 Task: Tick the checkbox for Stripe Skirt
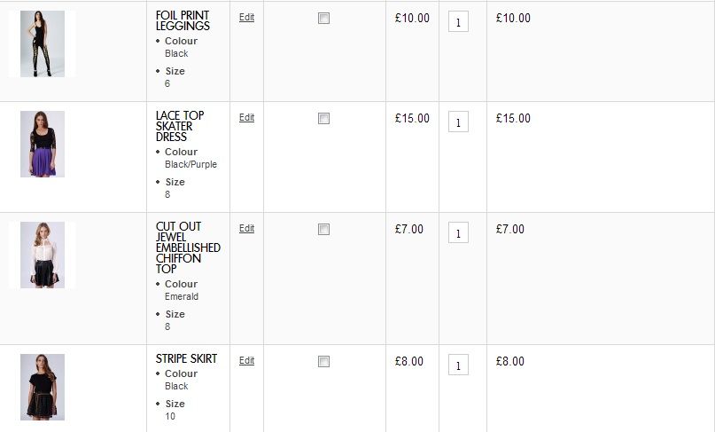pyautogui.click(x=323, y=362)
